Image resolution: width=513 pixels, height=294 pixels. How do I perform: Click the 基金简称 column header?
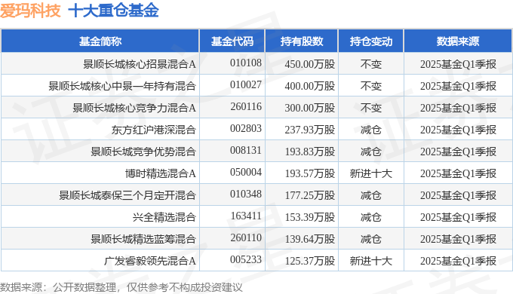(100, 41)
